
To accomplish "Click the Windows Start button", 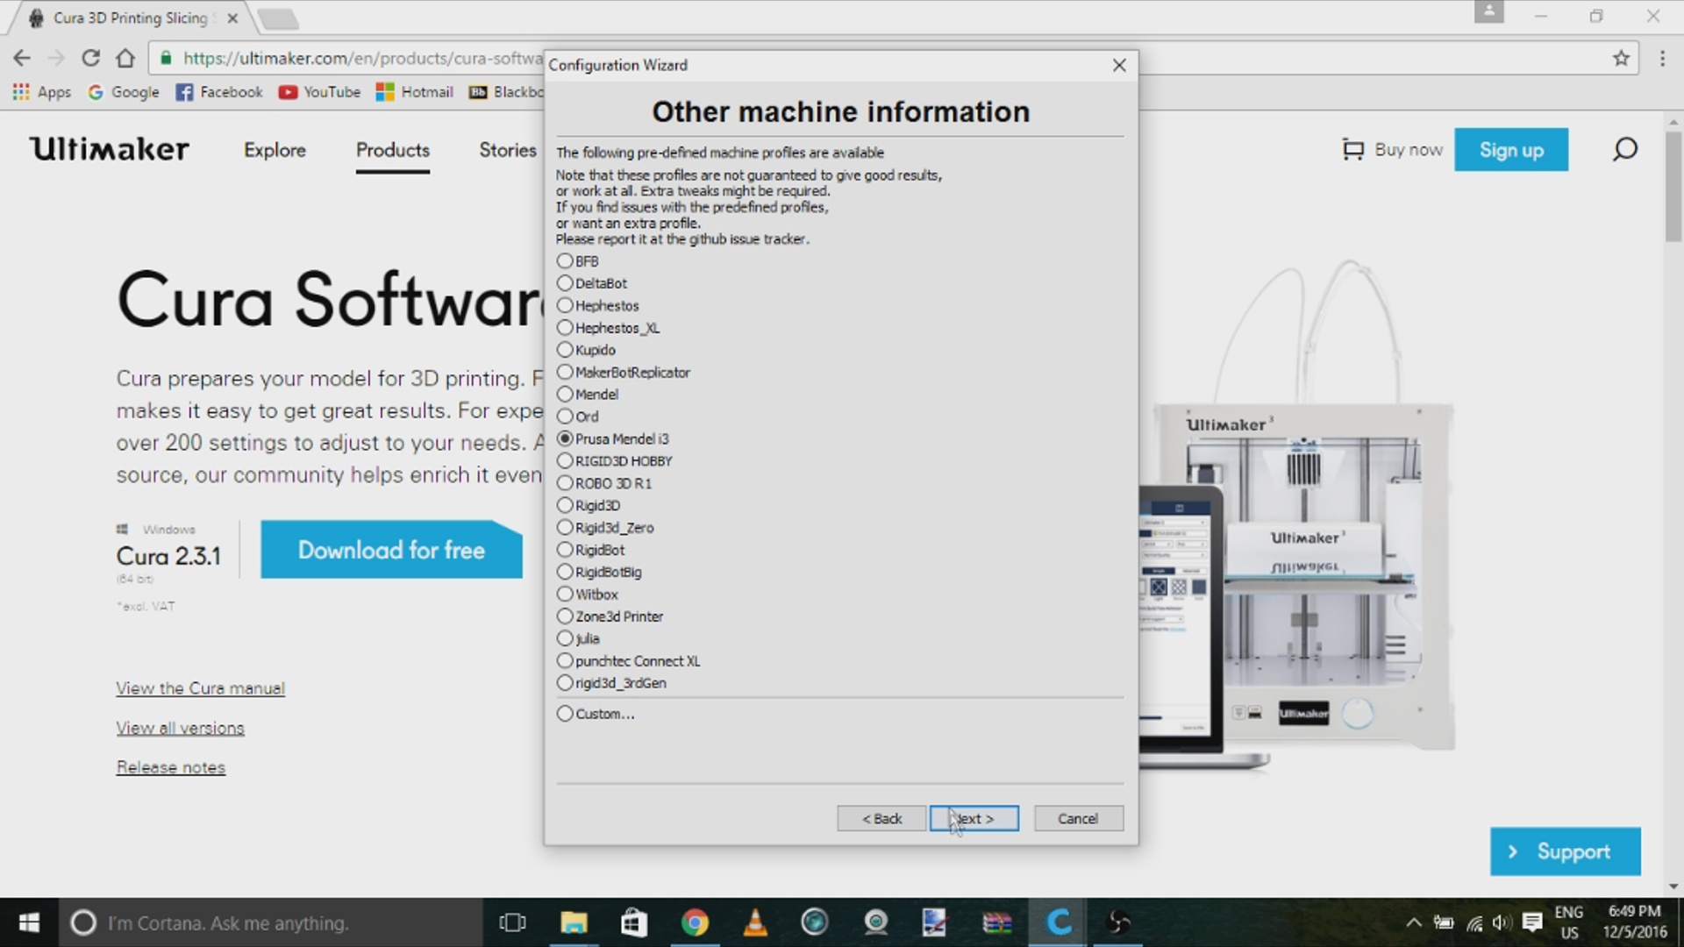I will click(29, 922).
